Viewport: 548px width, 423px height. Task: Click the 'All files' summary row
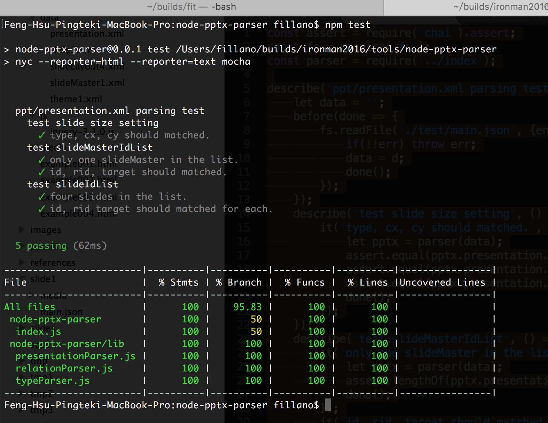[x=249, y=307]
